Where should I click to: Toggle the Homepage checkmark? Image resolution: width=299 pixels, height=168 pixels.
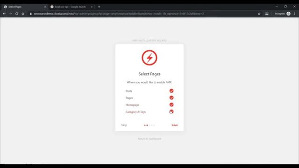tap(171, 105)
